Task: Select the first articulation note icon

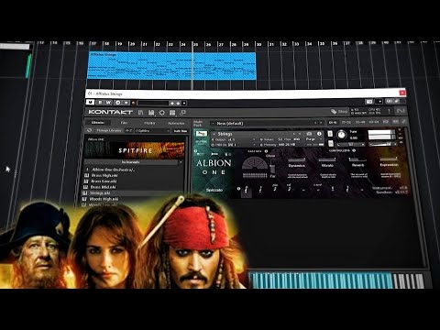Action: pyautogui.click(x=246, y=190)
